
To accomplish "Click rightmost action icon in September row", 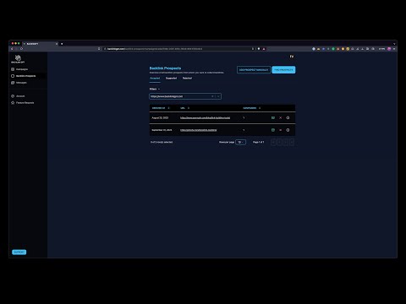I will (288, 130).
